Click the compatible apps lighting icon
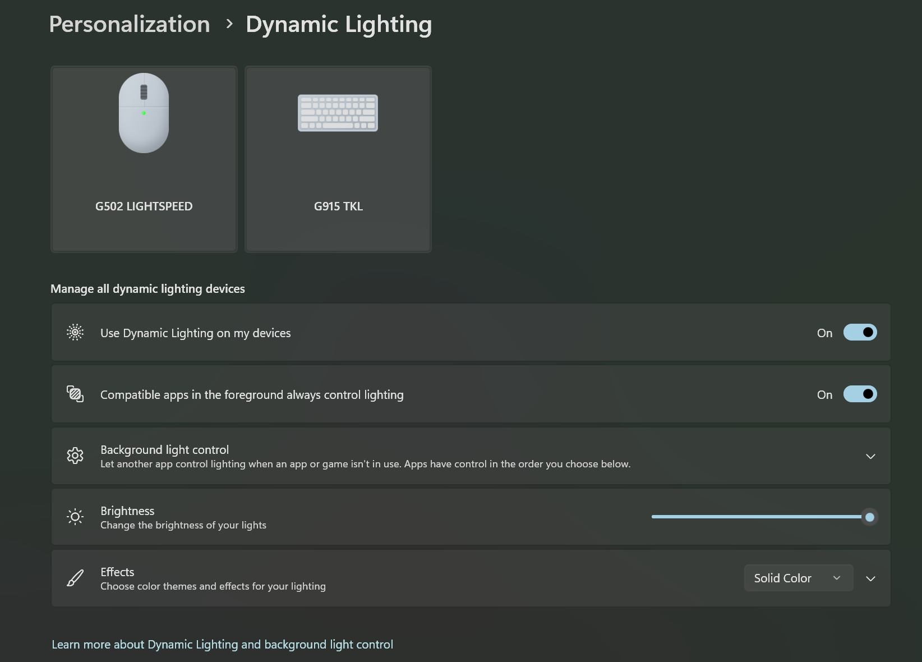922x662 pixels. click(x=75, y=394)
